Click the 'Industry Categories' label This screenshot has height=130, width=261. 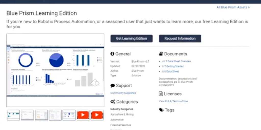[122, 109]
